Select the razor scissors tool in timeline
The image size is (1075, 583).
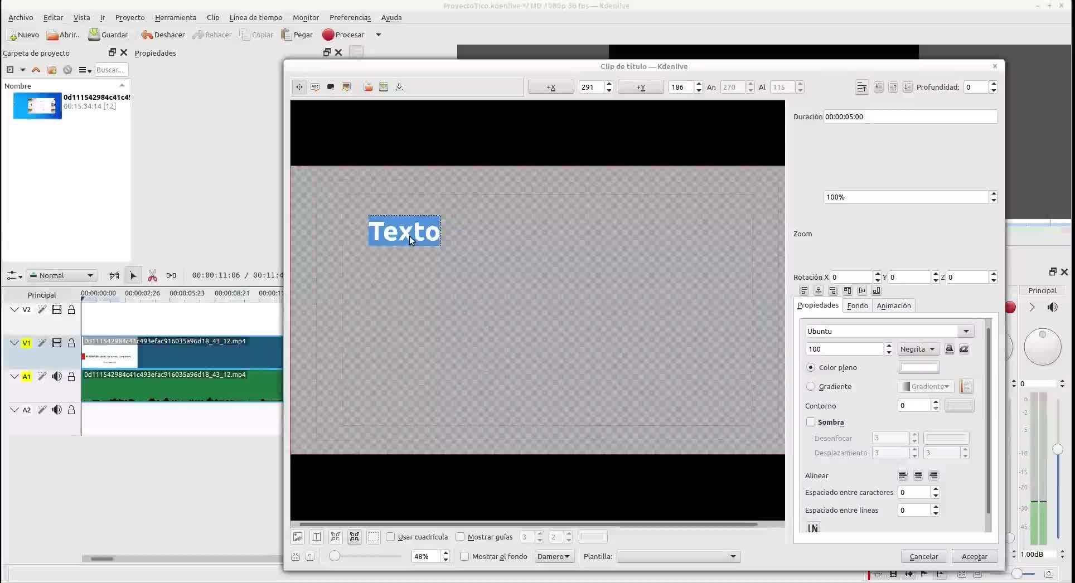pyautogui.click(x=152, y=276)
